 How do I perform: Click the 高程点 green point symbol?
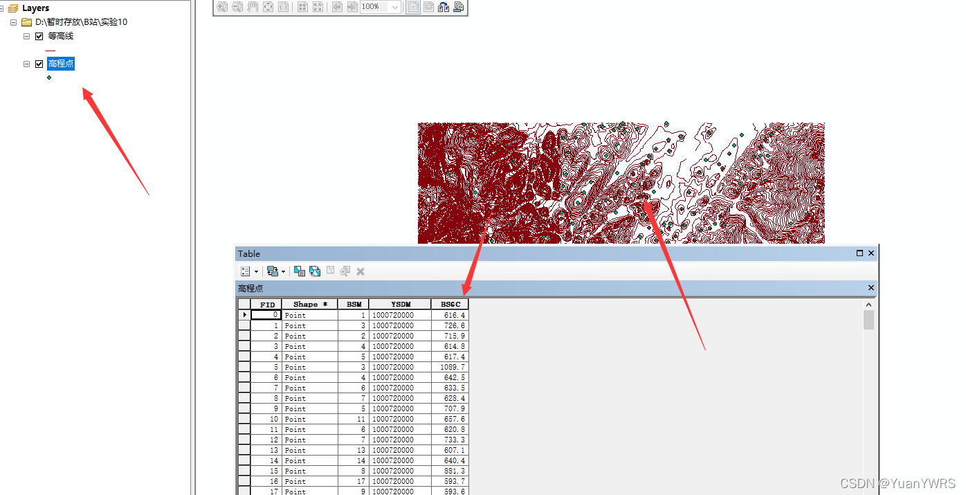49,78
